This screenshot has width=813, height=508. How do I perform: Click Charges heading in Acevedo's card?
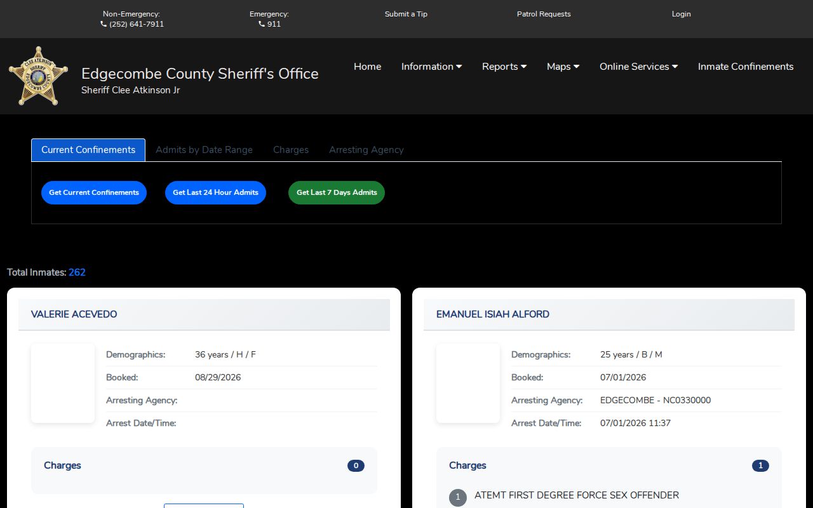(x=62, y=465)
